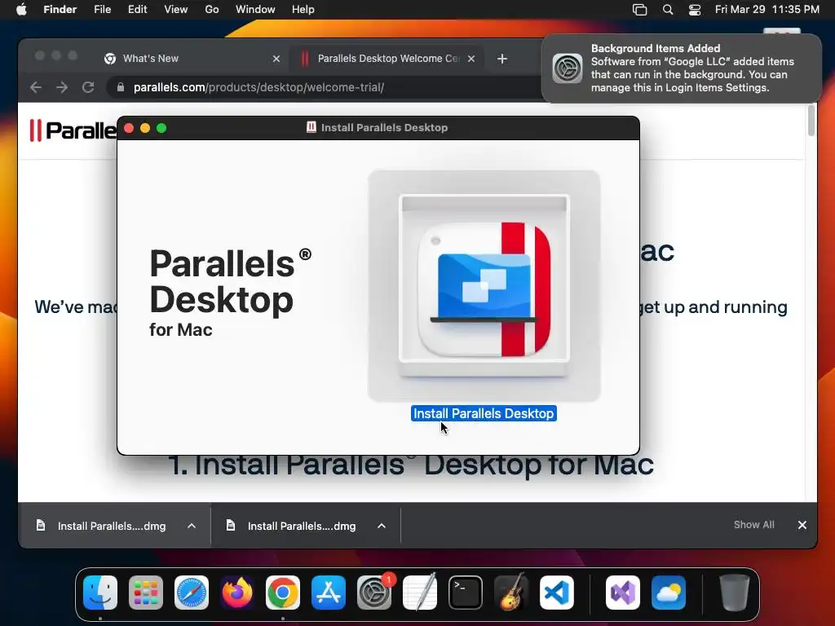
Task: Close the What's New tab
Action: pos(276,59)
